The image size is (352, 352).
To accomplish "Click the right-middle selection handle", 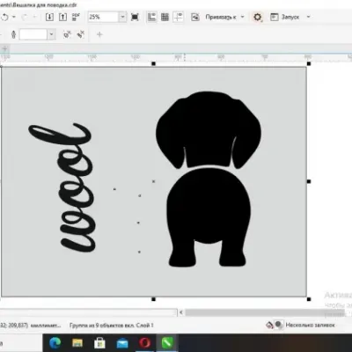I will [x=309, y=181].
